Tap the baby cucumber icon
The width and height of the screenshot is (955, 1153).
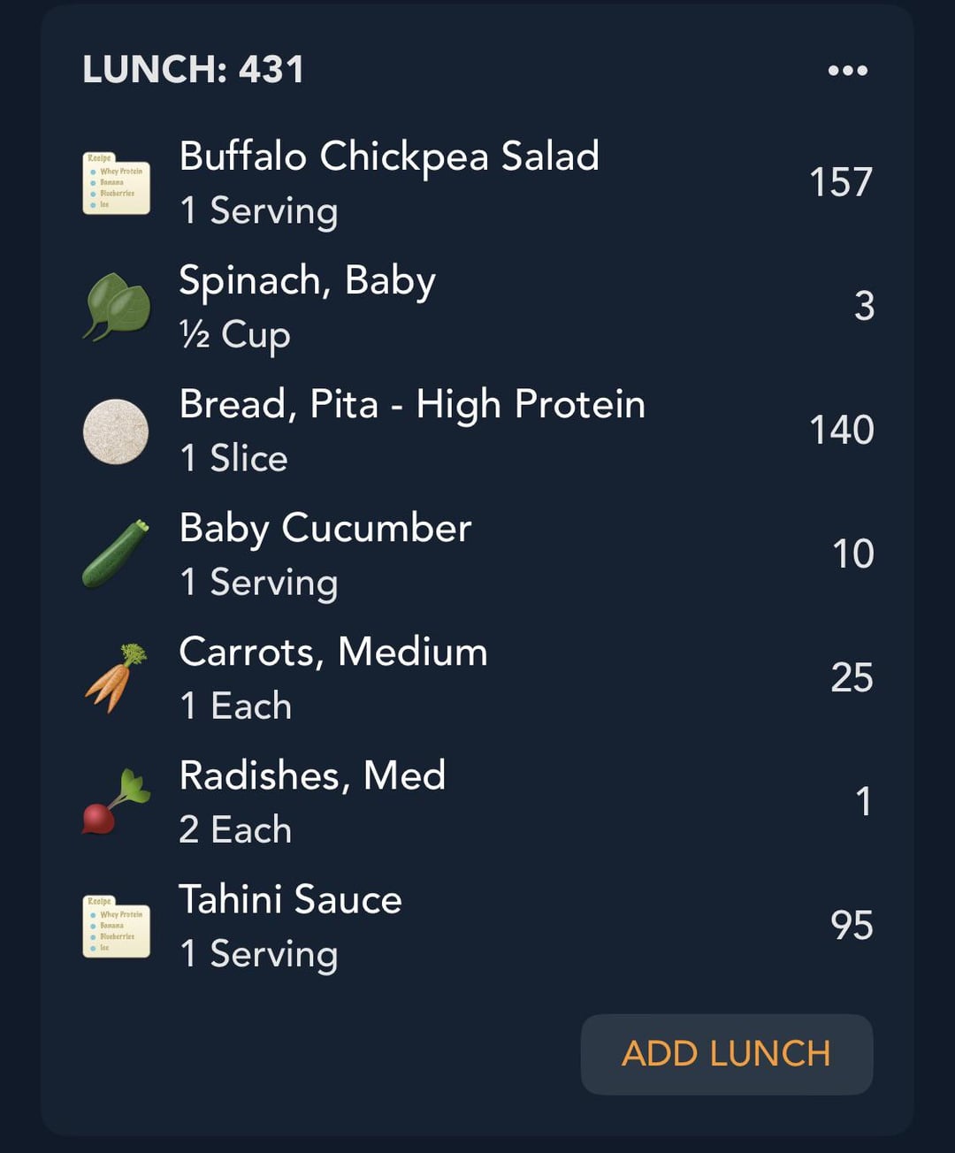(x=116, y=554)
